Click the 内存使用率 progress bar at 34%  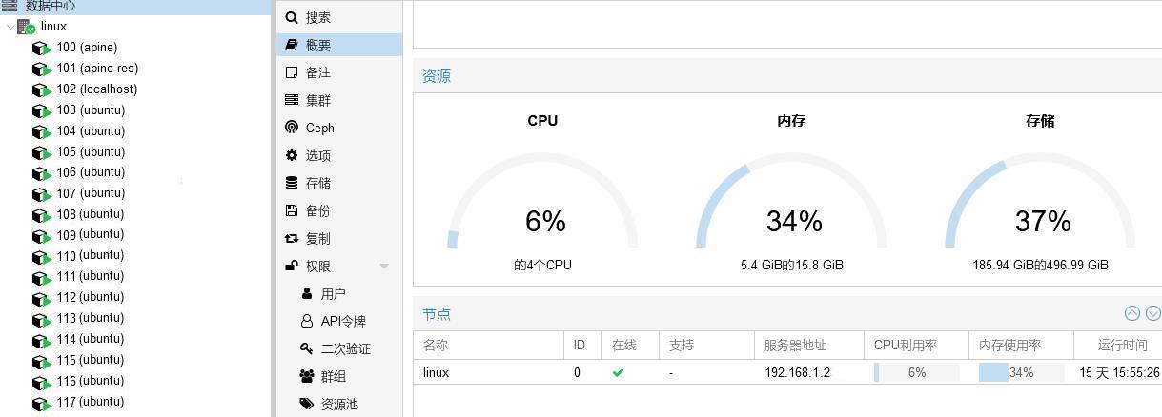1021,372
